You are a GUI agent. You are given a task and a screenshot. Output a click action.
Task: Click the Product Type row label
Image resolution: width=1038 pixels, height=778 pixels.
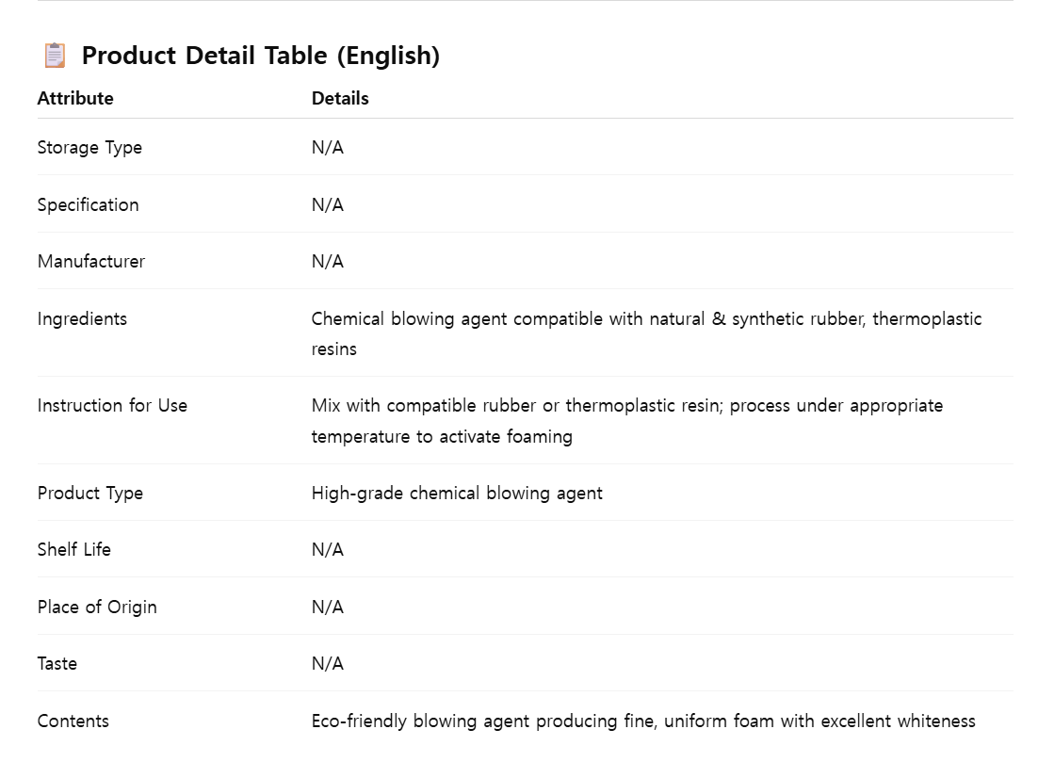point(90,493)
